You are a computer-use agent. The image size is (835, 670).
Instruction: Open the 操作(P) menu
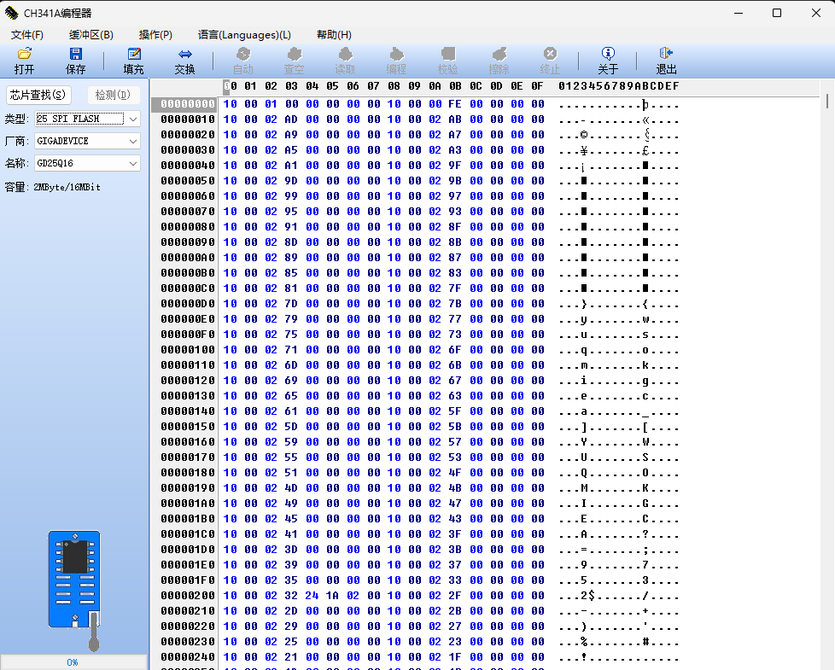click(155, 35)
